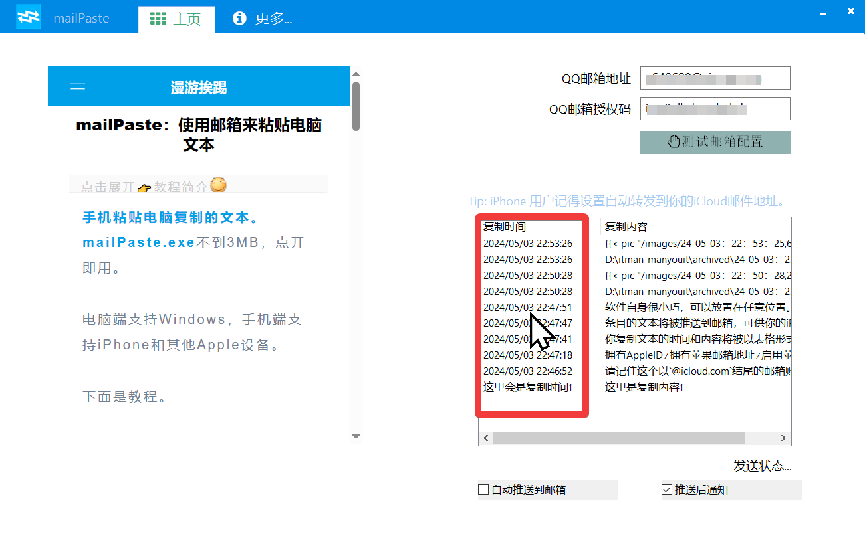Click the right arrow of the horizontal table scrollbar
This screenshot has height=534, width=865.
point(784,438)
